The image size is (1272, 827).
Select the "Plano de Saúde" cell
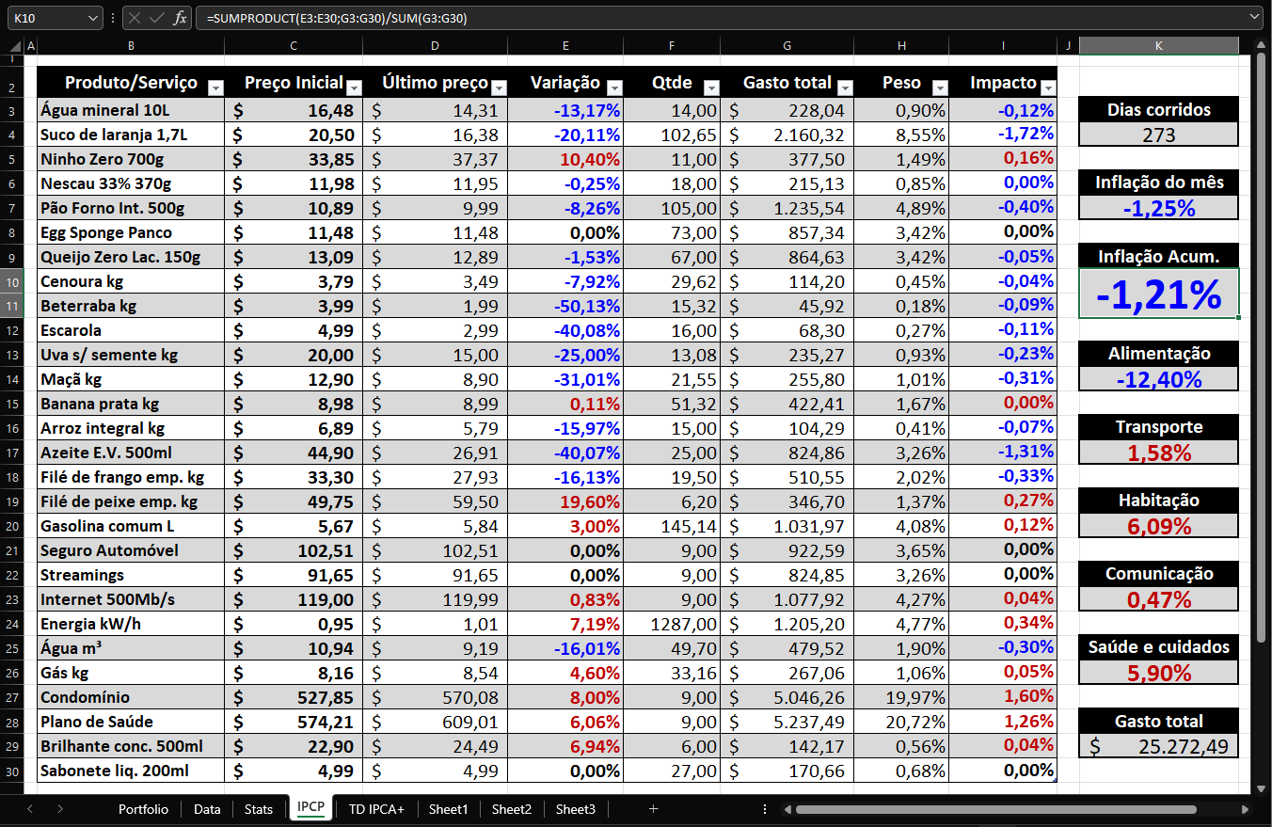[131, 722]
